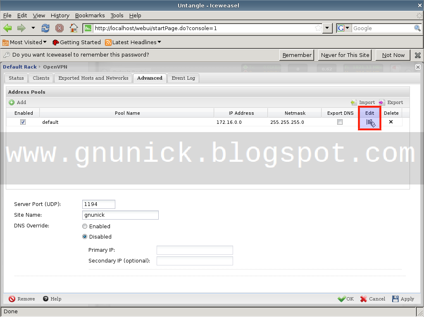Reload the page with the refresh icon

tap(46, 28)
